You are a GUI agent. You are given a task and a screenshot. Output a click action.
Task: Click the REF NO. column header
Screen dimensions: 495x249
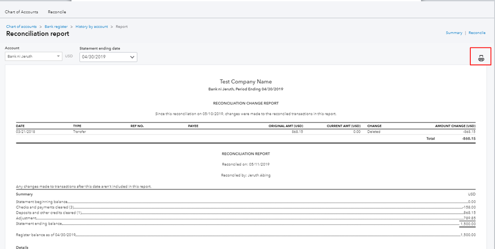pyautogui.click(x=137, y=126)
